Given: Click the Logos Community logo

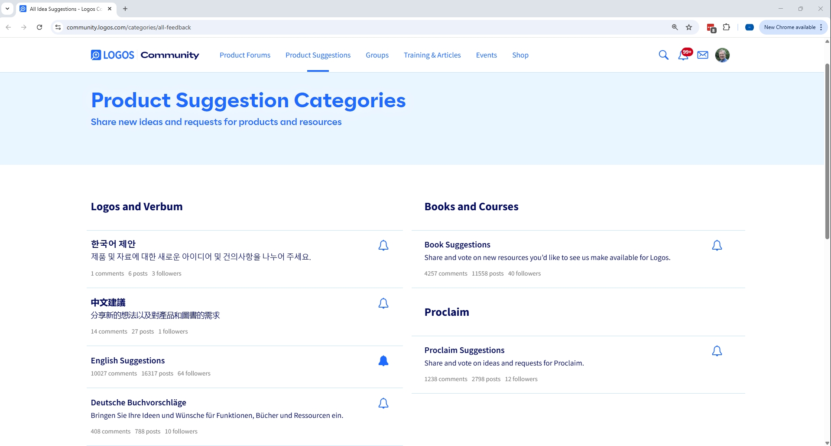Looking at the screenshot, I should (x=145, y=55).
